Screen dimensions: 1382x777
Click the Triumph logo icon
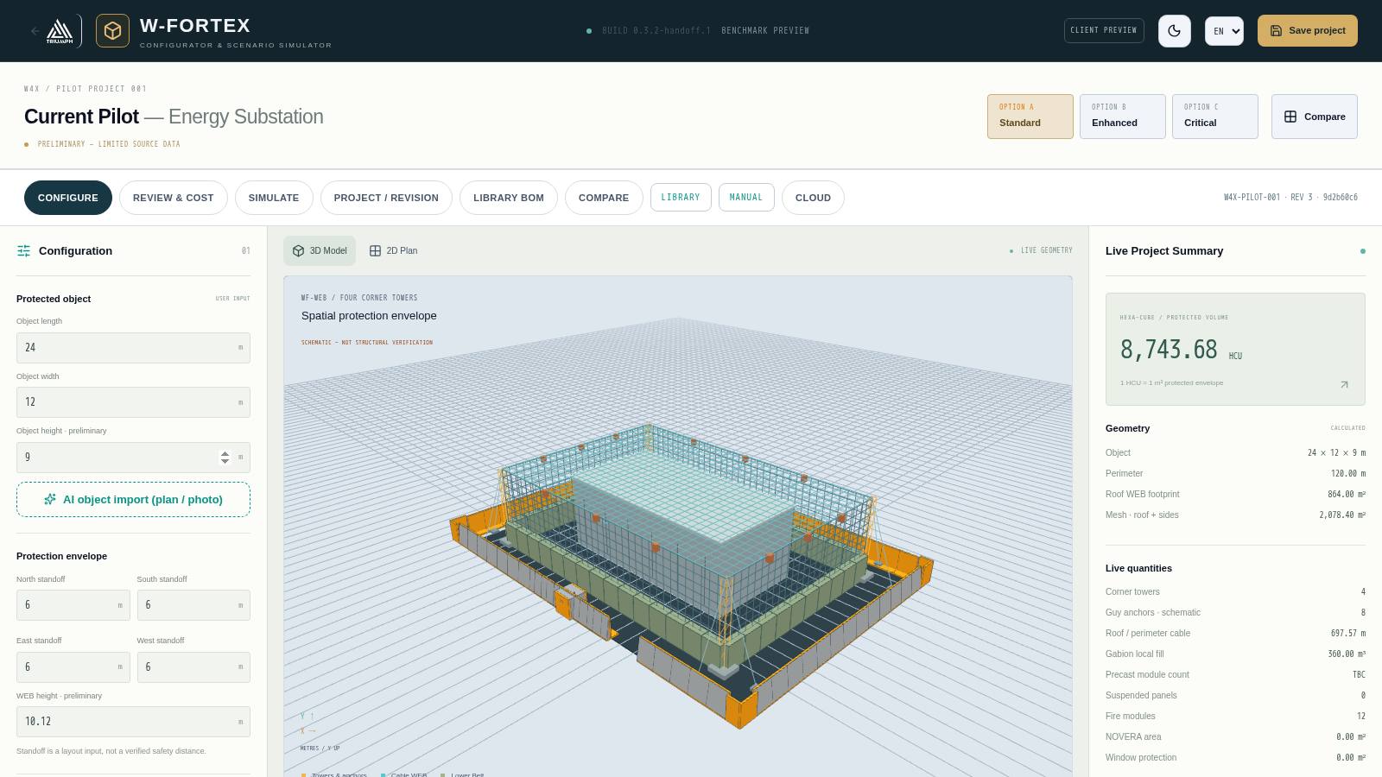coord(60,31)
